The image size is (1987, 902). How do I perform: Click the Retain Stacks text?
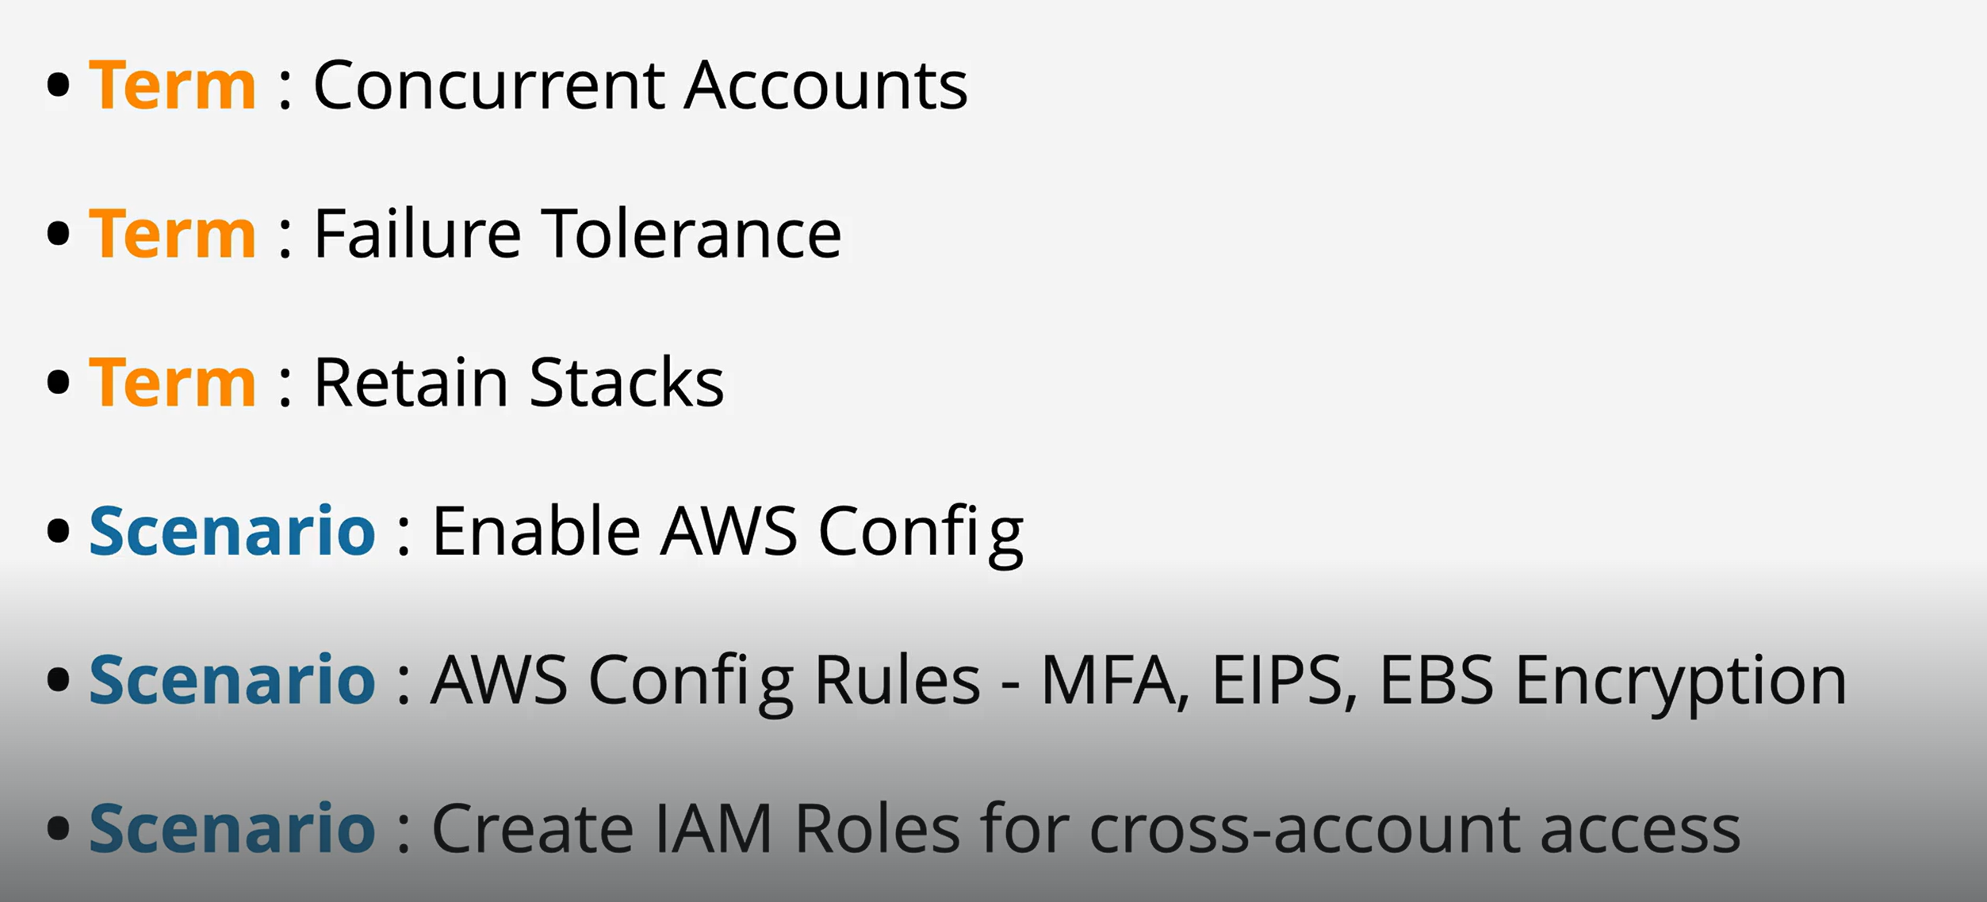[x=519, y=383]
